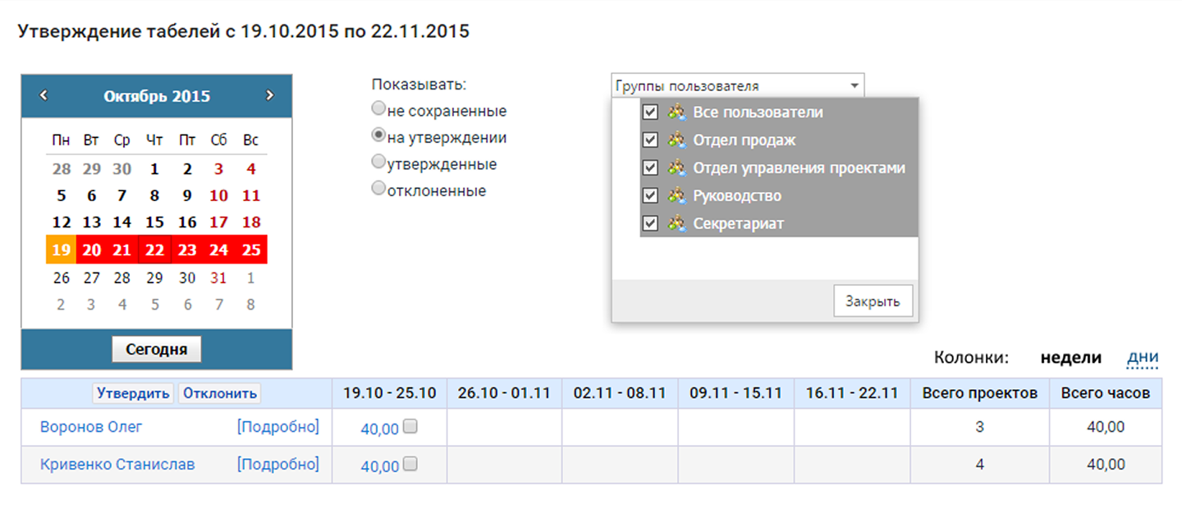Select October 22 in the calendar
This screenshot has width=1182, height=523.
coord(154,250)
